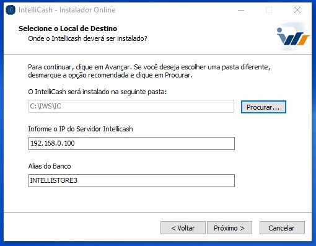
Task: Advance with the Próximo button
Action: pos(229,228)
